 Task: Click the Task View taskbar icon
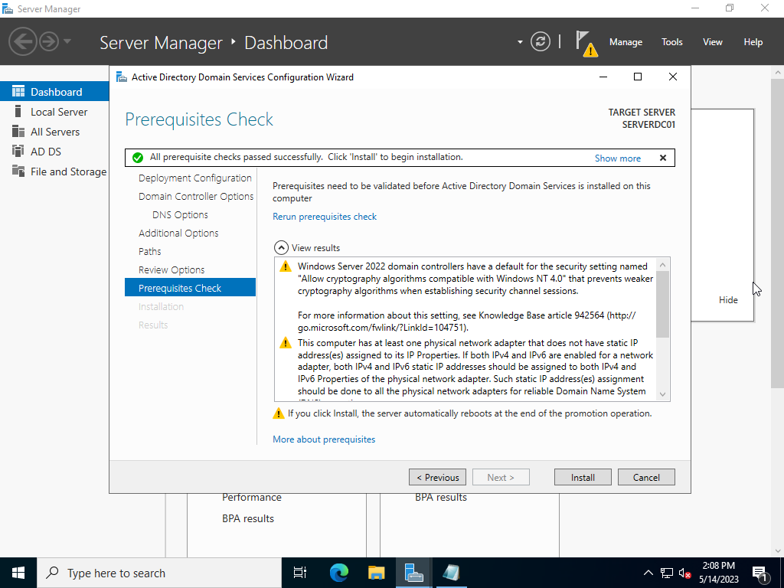coord(300,573)
